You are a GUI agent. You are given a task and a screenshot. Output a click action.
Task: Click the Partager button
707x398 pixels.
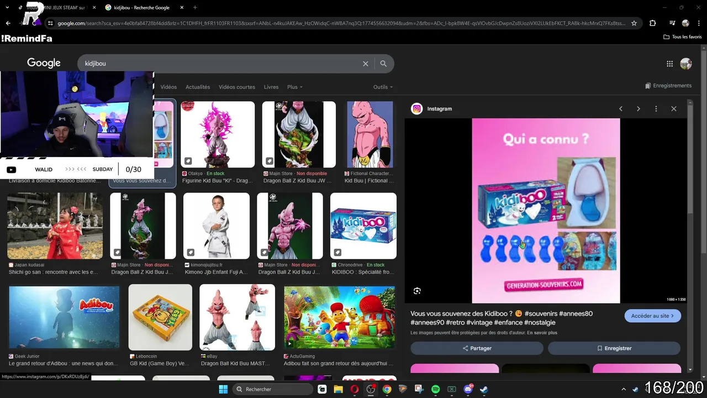[x=477, y=348]
